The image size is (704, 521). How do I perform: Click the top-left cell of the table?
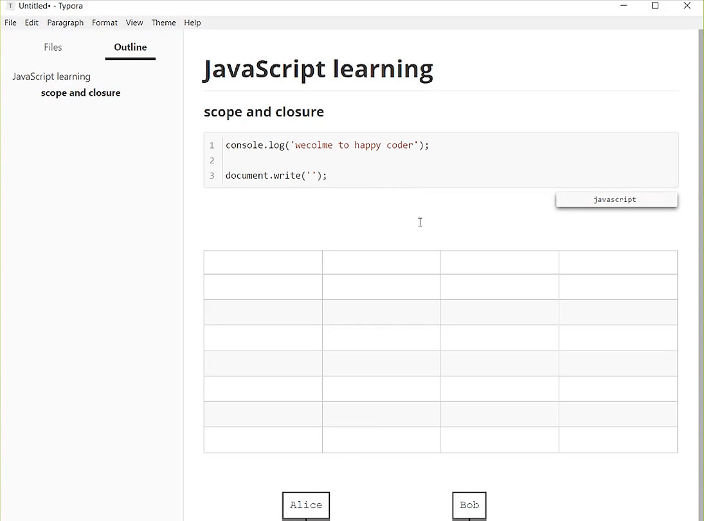tap(263, 262)
